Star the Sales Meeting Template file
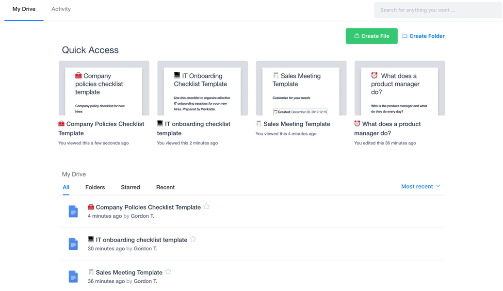The width and height of the screenshot is (503, 291). (168, 272)
